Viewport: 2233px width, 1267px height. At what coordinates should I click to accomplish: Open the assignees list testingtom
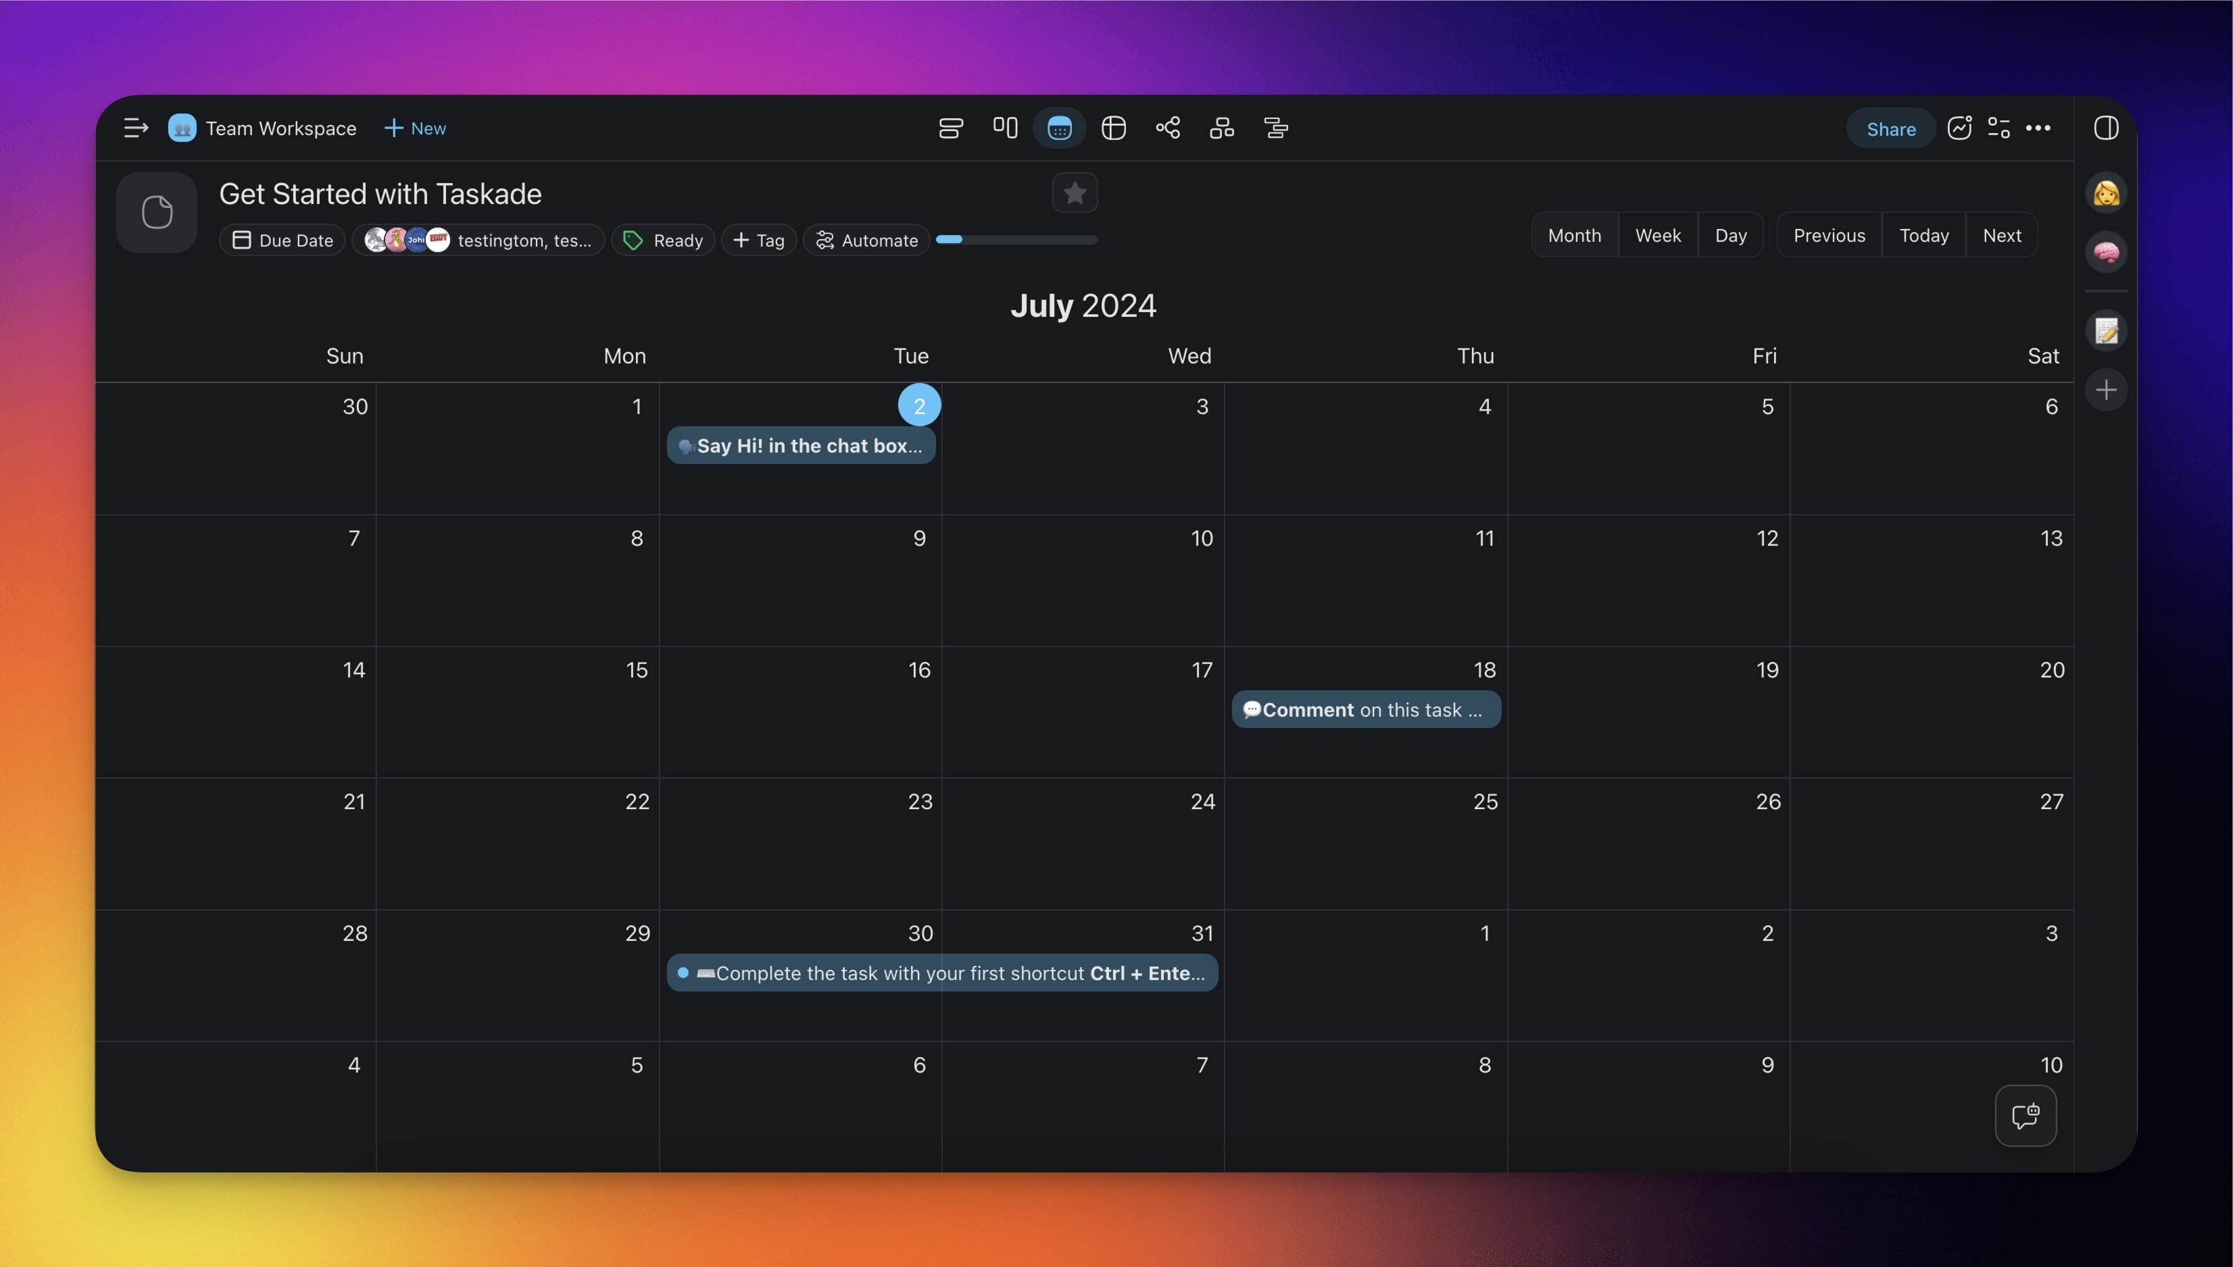(x=478, y=240)
